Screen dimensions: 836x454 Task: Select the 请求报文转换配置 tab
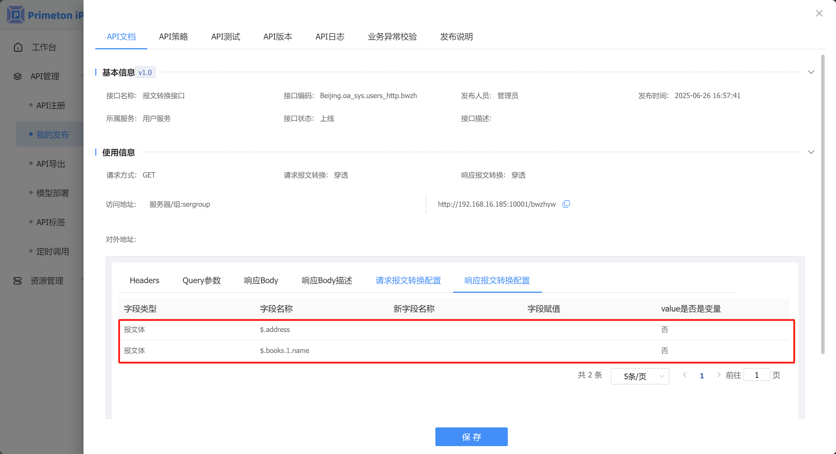(408, 280)
